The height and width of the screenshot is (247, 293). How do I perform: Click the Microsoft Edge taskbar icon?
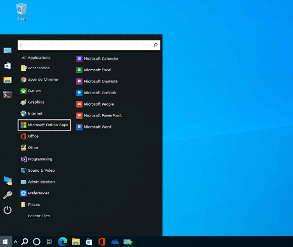(x=63, y=242)
